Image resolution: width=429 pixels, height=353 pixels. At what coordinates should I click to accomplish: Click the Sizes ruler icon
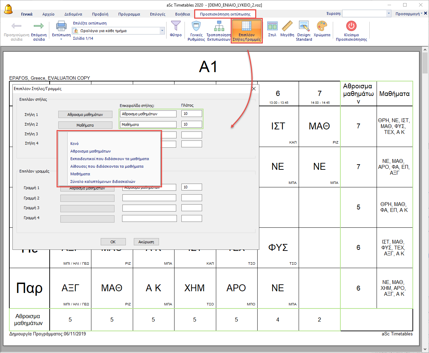point(287,26)
